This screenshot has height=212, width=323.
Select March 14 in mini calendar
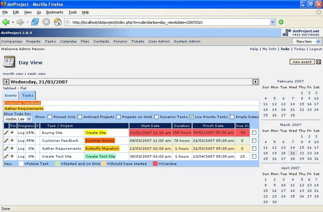(x=292, y=147)
